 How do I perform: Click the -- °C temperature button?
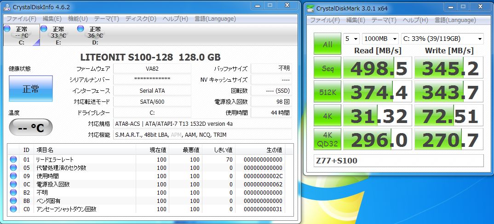(30, 128)
